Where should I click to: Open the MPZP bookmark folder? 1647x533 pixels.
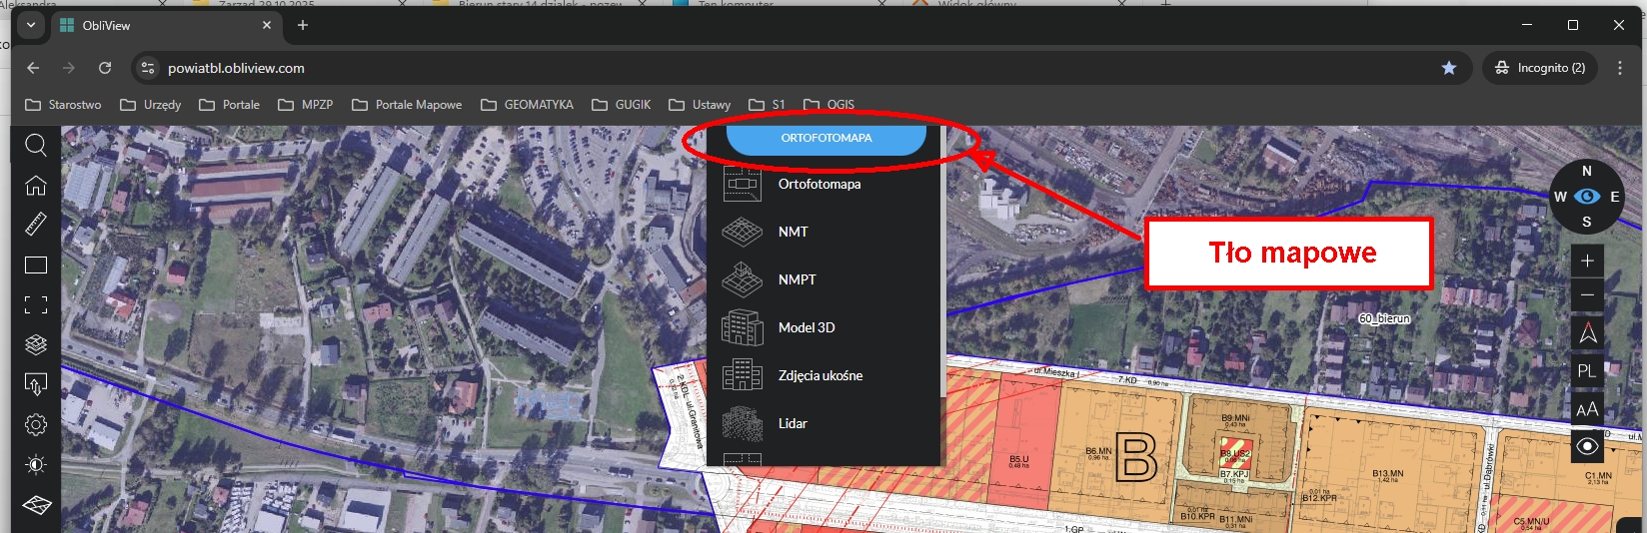[306, 105]
